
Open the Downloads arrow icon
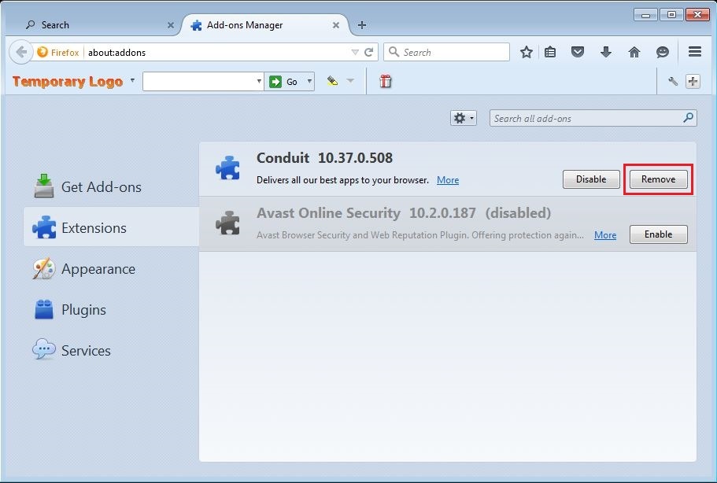pos(606,52)
